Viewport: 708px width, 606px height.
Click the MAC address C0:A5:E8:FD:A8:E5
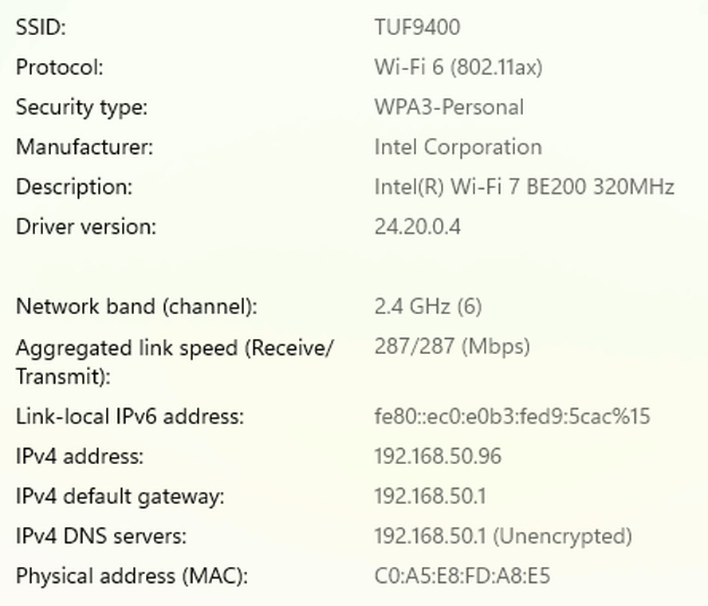[x=462, y=576]
